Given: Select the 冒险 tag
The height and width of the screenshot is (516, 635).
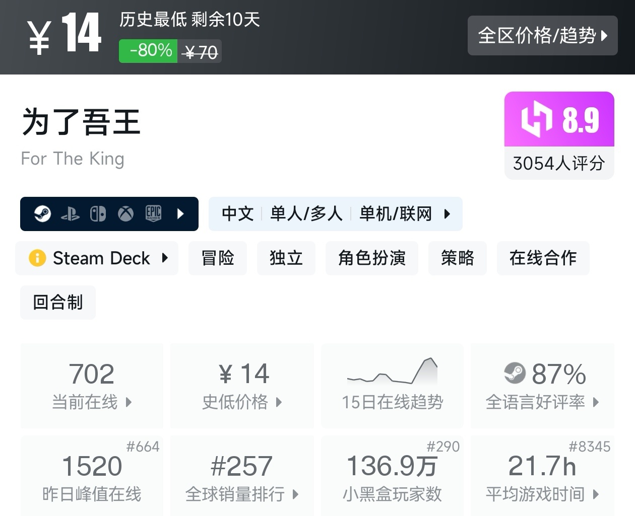Looking at the screenshot, I should (x=218, y=258).
